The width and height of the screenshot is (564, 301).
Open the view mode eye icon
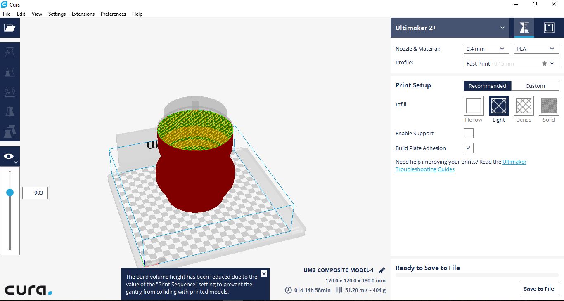coord(9,156)
